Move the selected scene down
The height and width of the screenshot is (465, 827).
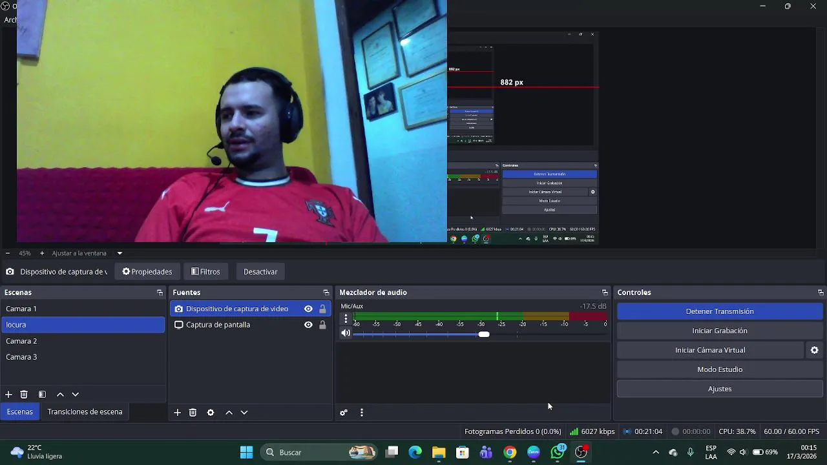76,394
